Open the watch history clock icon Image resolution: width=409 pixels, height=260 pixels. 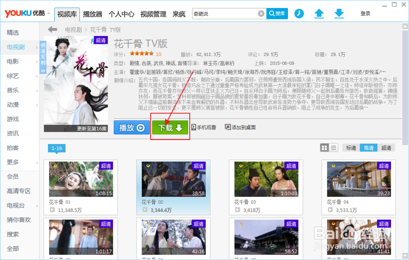(299, 14)
